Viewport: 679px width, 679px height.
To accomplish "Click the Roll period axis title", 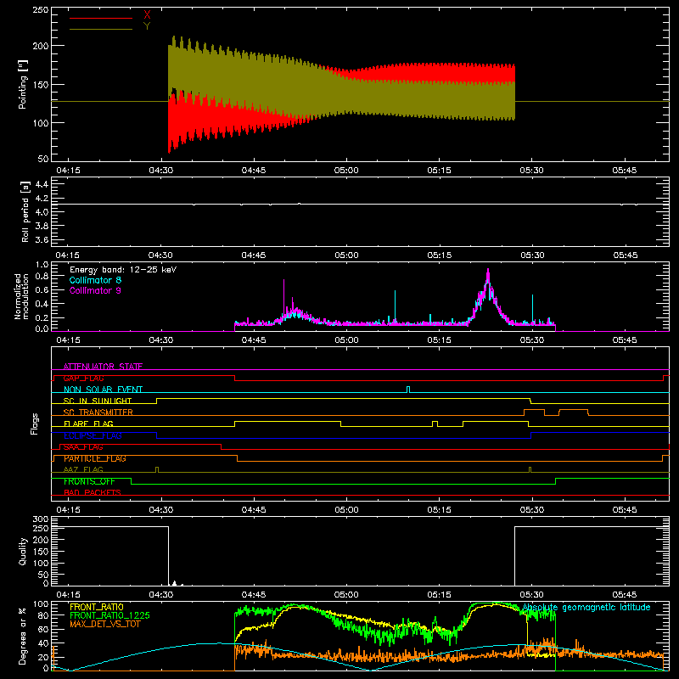I will click(25, 211).
